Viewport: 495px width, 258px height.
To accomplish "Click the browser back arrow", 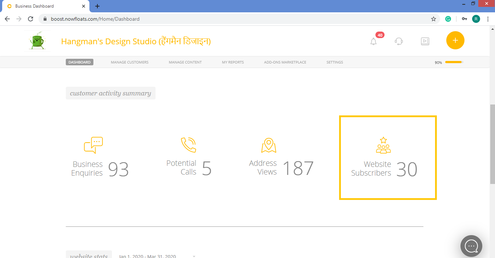I will coord(7,19).
